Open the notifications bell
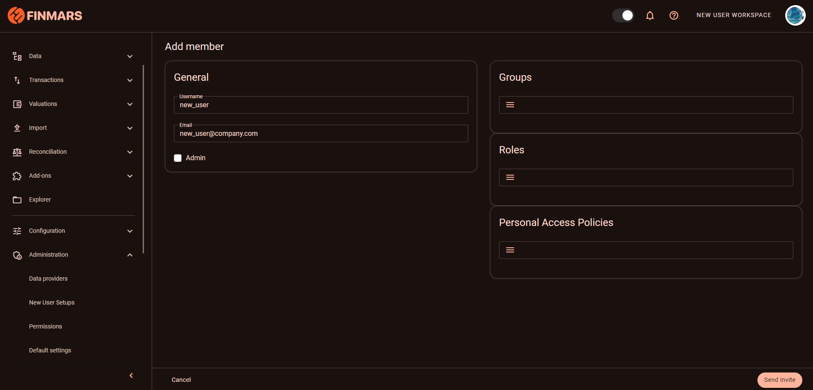Screen dimensions: 813x390 tap(650, 15)
